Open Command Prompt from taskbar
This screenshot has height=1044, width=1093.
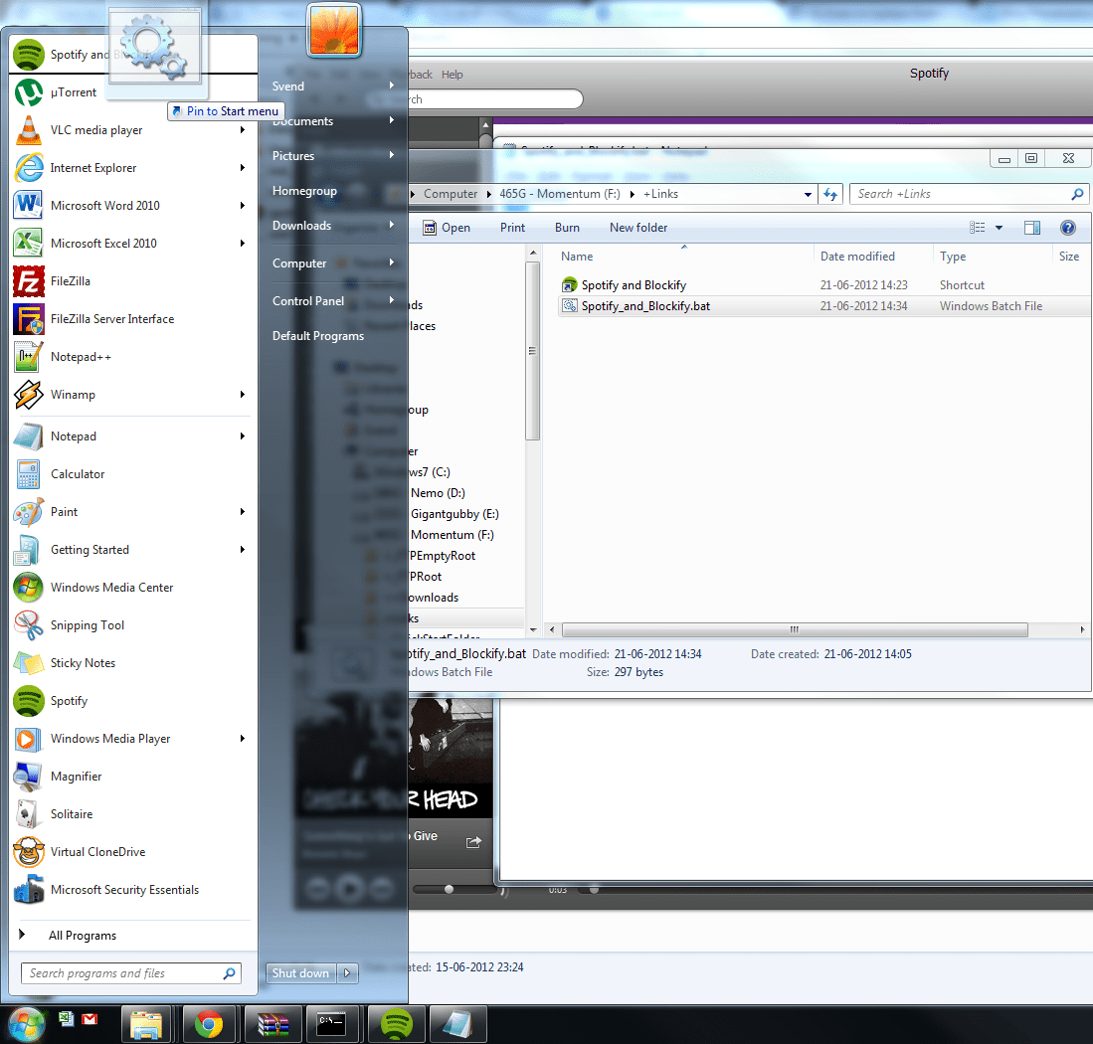pyautogui.click(x=332, y=1024)
